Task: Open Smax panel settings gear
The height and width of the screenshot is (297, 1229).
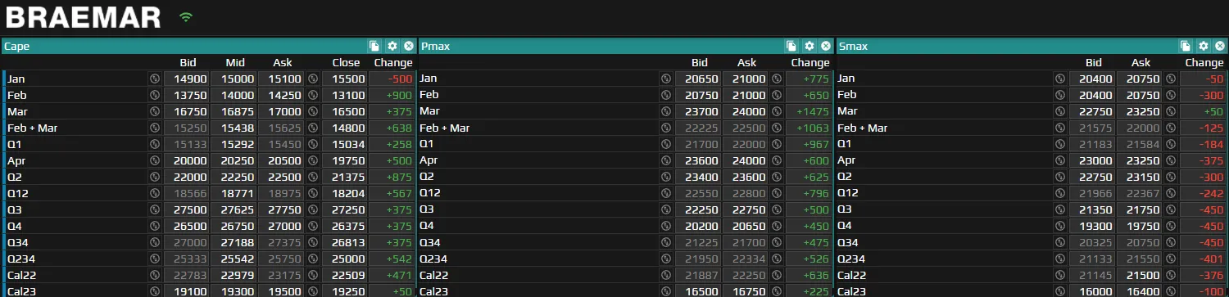Action: 1203,47
